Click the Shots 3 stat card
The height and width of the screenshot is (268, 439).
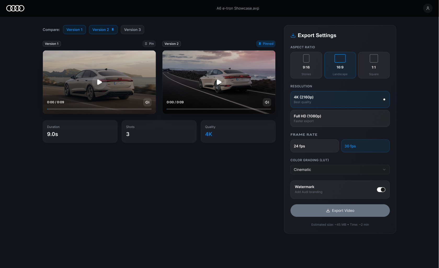pos(159,131)
